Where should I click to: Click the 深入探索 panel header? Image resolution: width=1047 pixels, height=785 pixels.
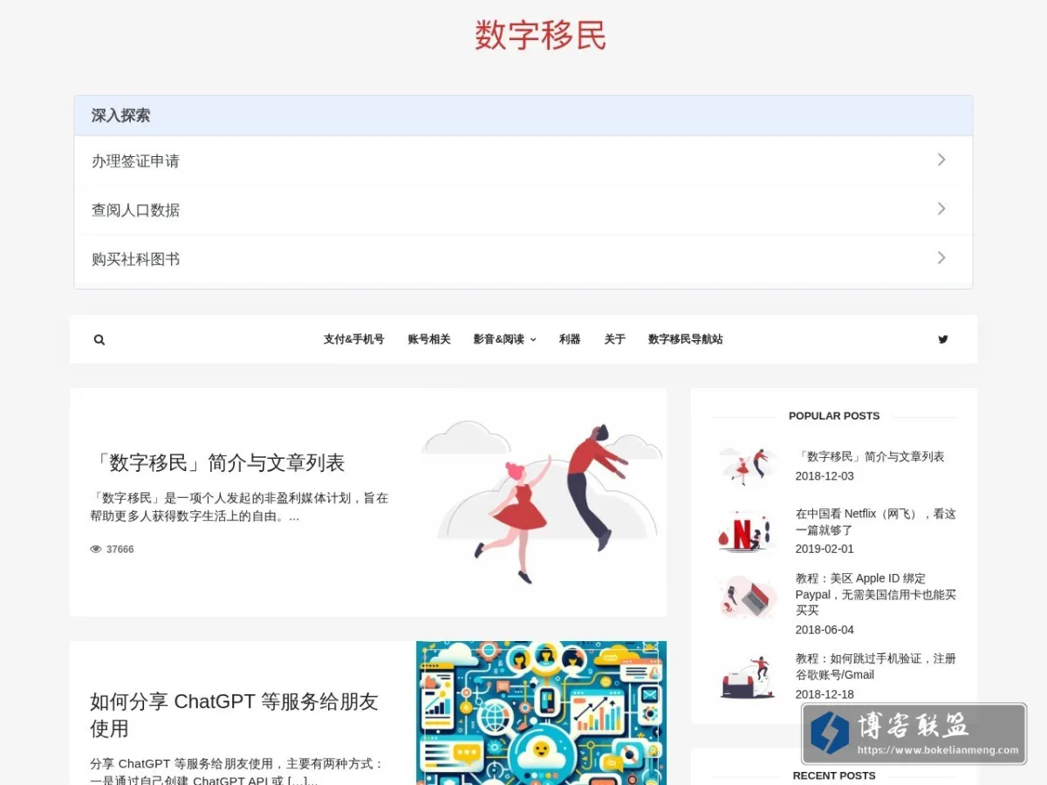pyautogui.click(x=523, y=116)
